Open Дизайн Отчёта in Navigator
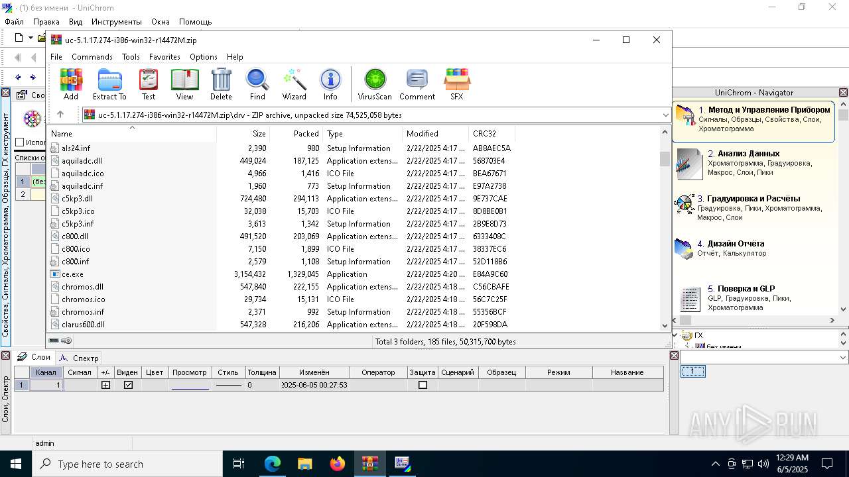The width and height of the screenshot is (849, 477). [753, 248]
